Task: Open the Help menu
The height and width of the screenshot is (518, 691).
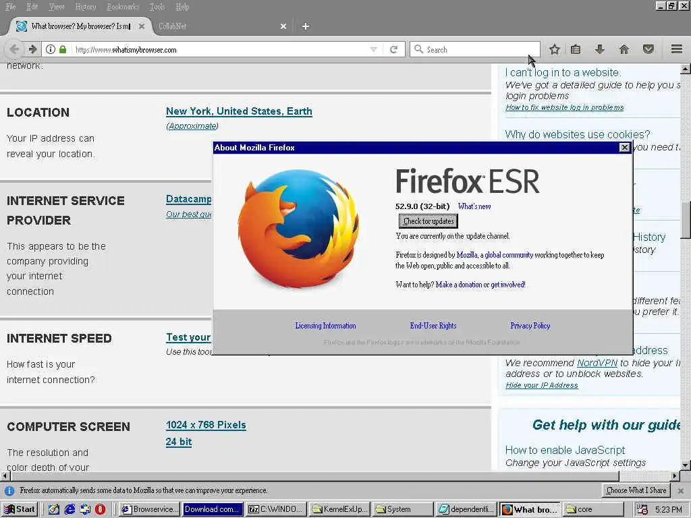Action: pos(182,7)
